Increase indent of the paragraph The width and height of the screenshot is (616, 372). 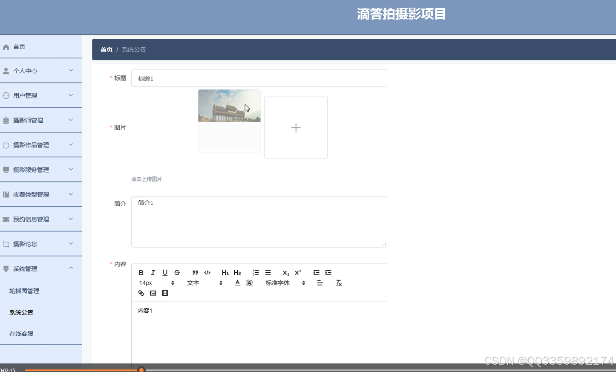pos(328,273)
